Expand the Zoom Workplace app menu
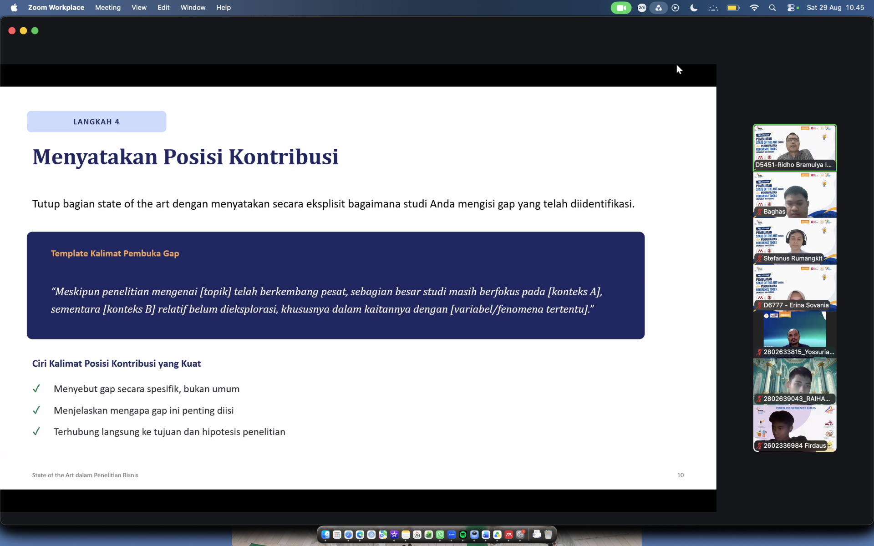Screen dimensions: 874x546 [56, 8]
